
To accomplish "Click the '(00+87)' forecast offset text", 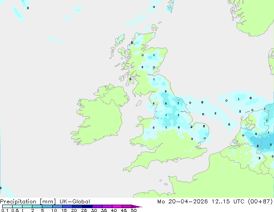I will 260,202.
